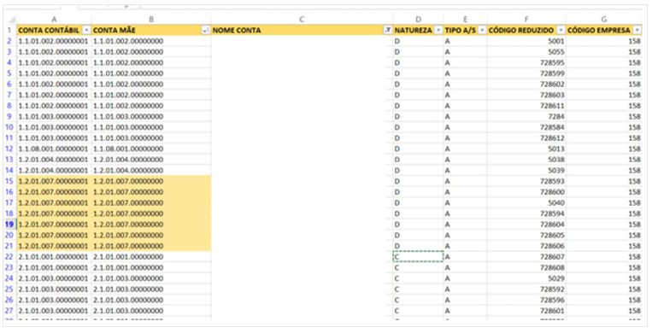The height and width of the screenshot is (333, 652).
Task: Select cell with reduced code 7284
Action: click(x=526, y=116)
